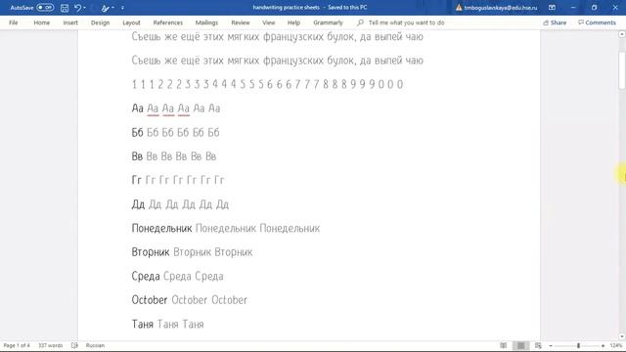Viewport: 626px width, 352px height.
Task: Open the Undo history dropdown arrow
Action: click(85, 8)
